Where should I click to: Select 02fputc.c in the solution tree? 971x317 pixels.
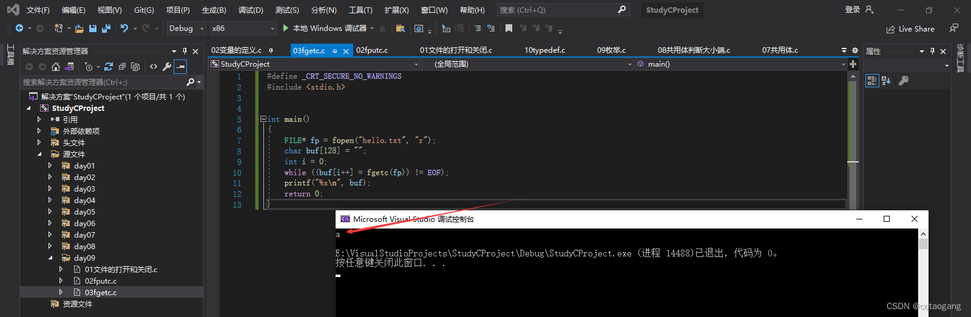point(100,281)
